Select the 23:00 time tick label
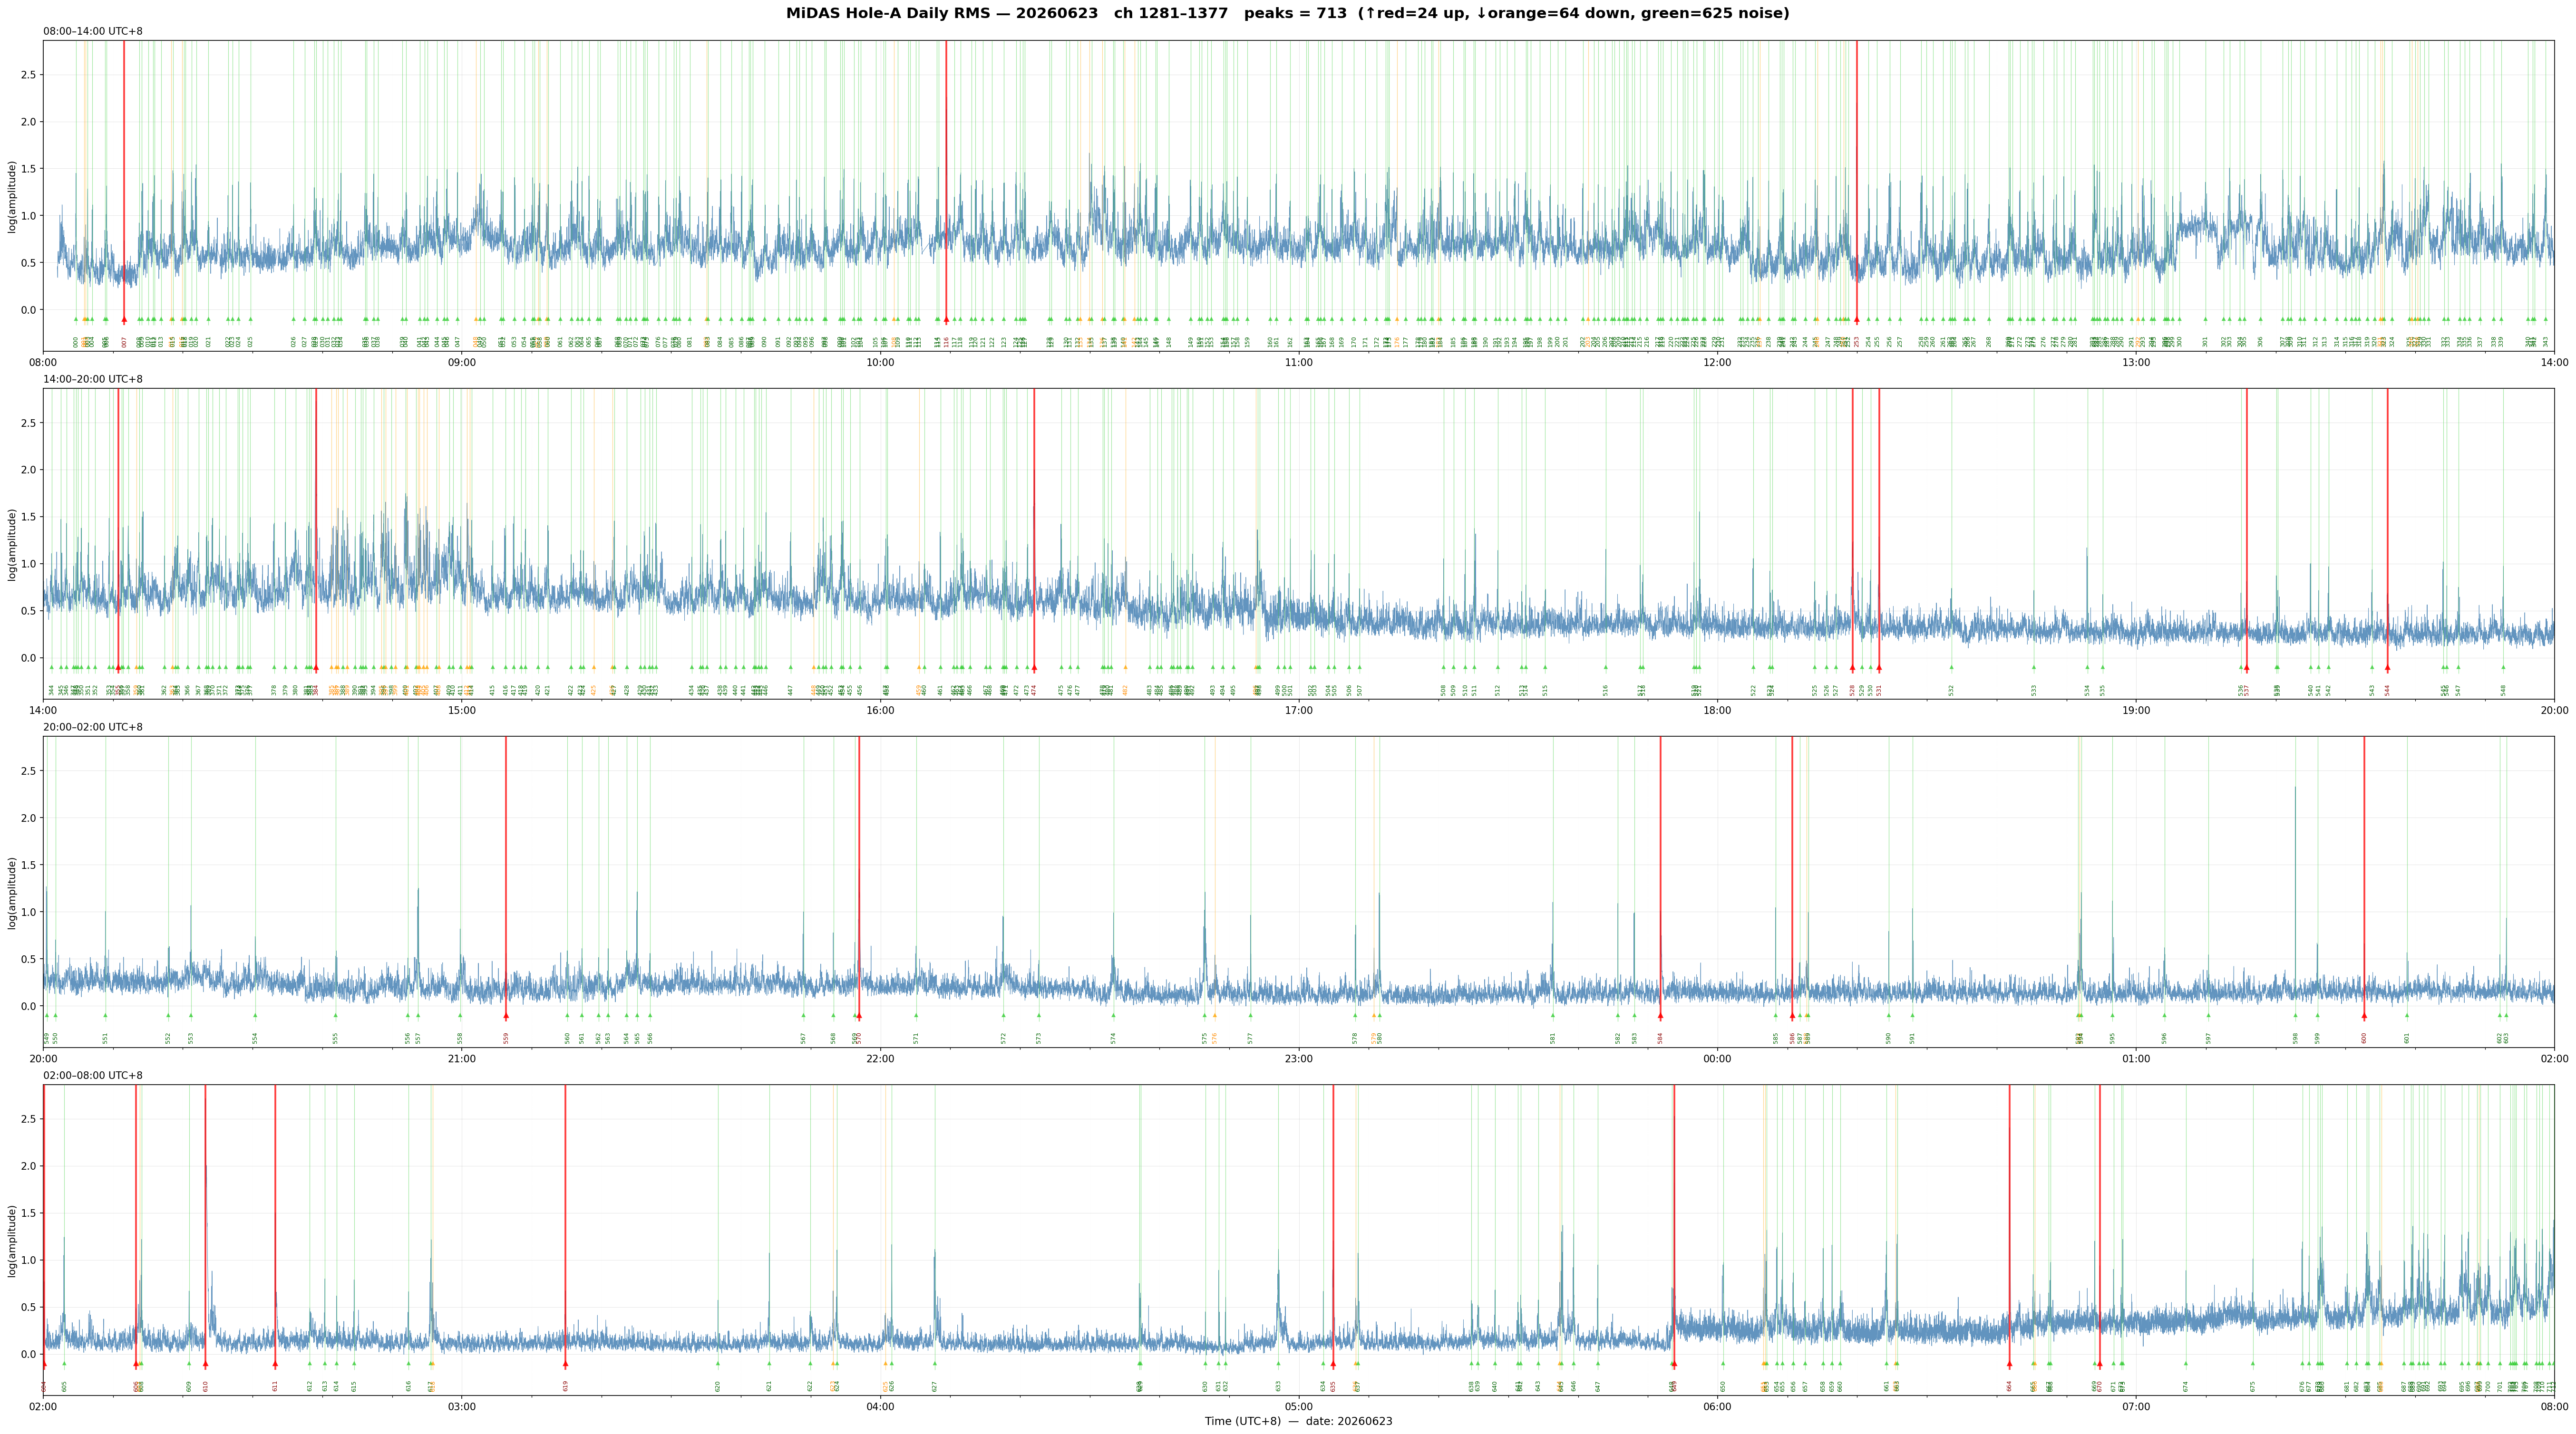The width and height of the screenshot is (2576, 1434). coord(1298,1058)
